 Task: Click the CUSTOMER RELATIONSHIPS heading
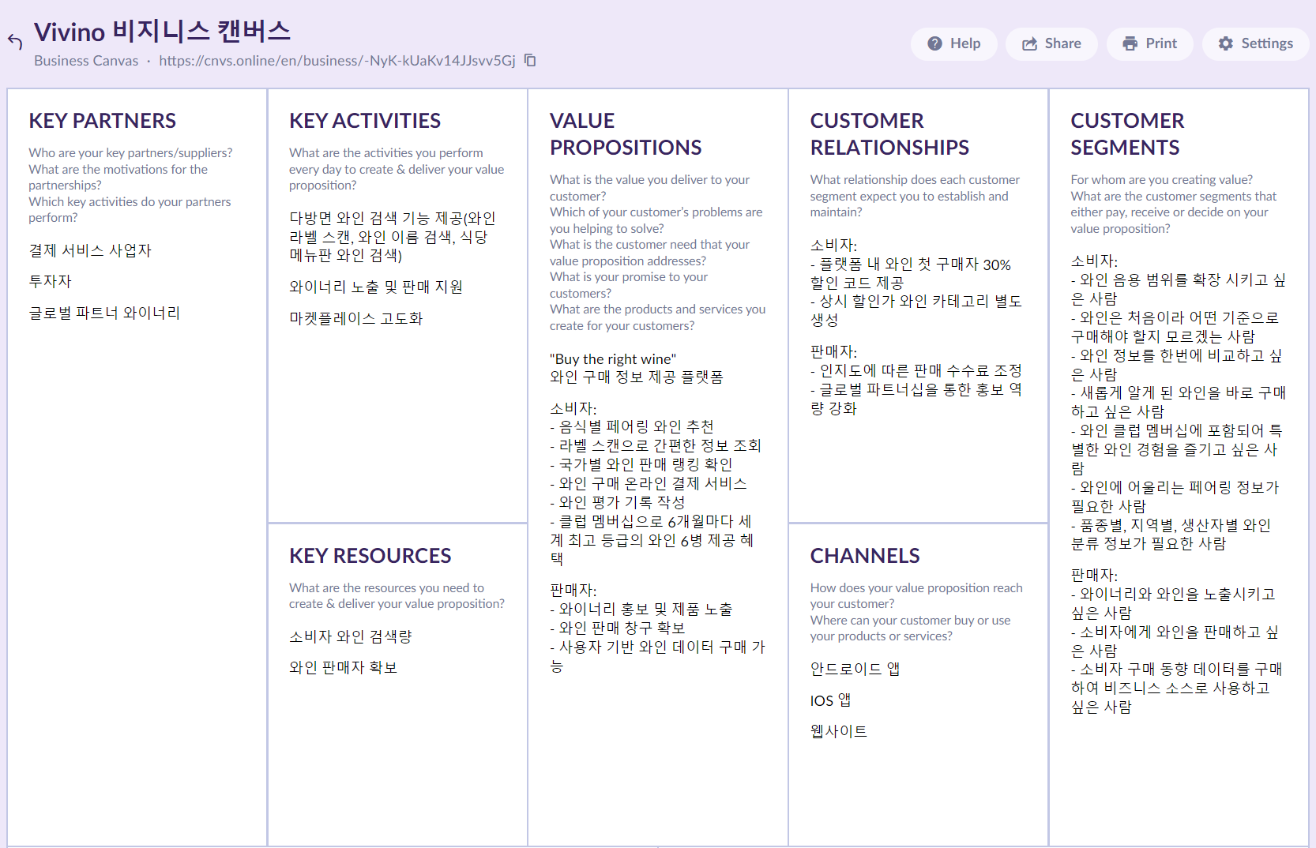[889, 134]
